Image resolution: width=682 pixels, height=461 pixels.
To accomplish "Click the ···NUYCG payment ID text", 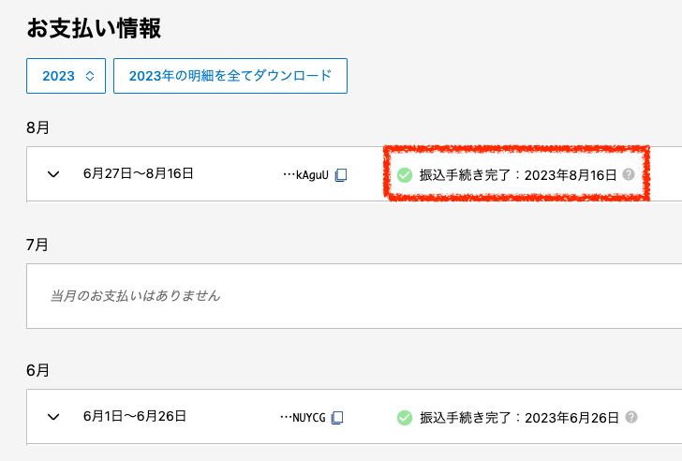I will [303, 418].
